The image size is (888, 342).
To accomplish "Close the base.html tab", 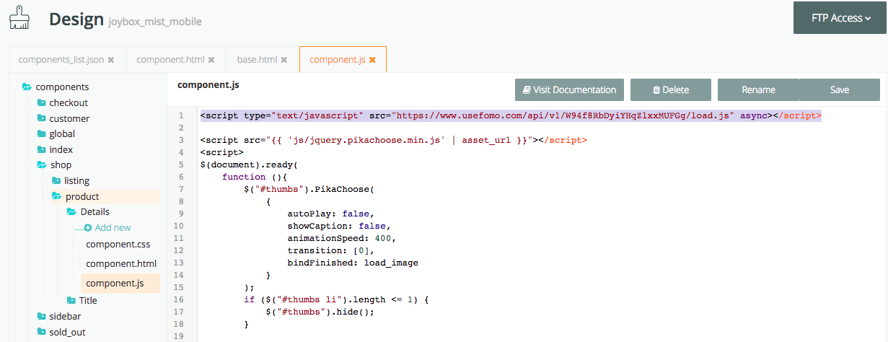I will click(284, 60).
